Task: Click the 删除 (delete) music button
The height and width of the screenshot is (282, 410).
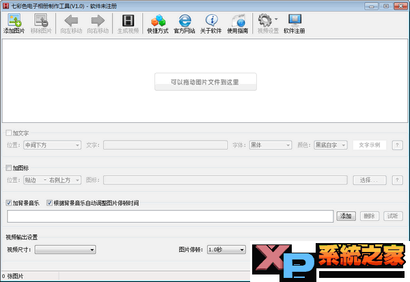Action: click(x=370, y=216)
